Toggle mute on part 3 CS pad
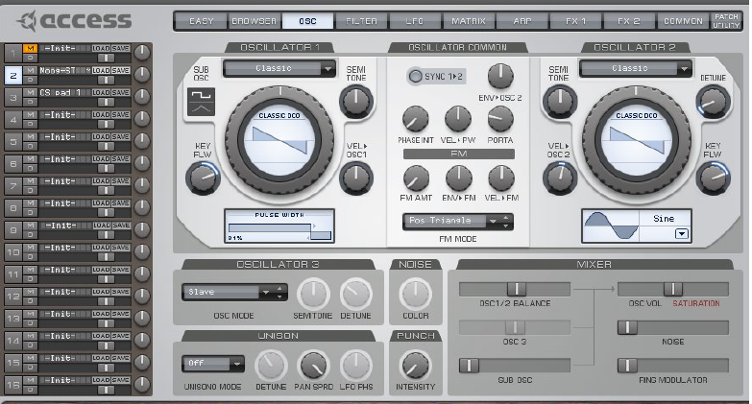The height and width of the screenshot is (404, 752). [30, 92]
